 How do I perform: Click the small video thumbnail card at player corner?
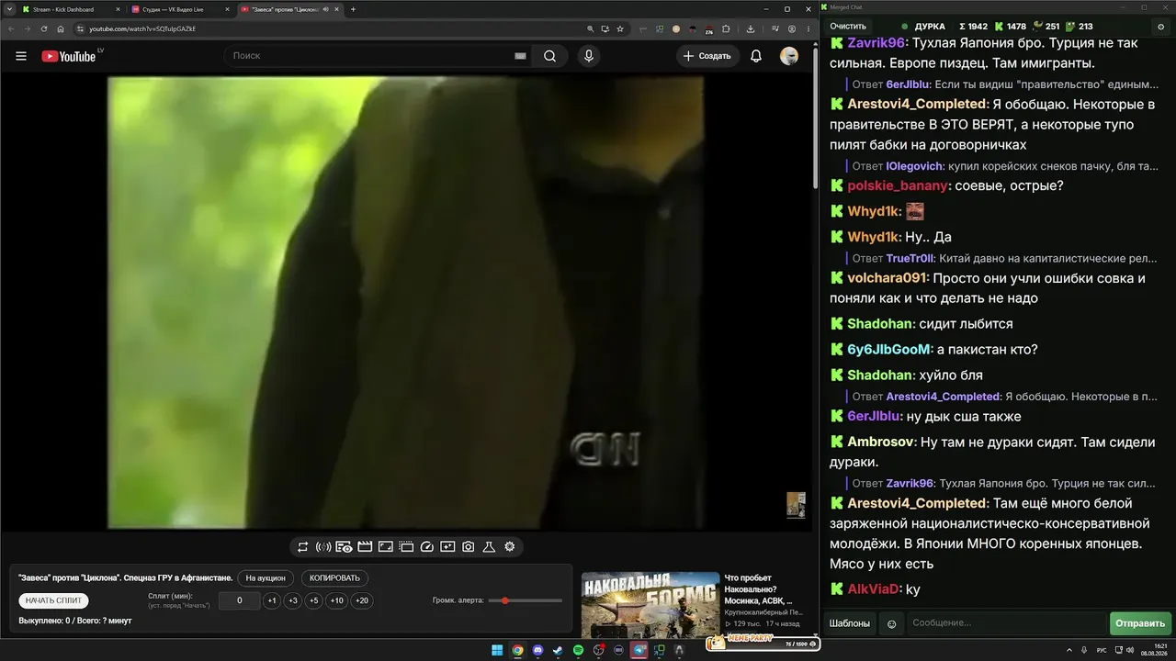click(x=796, y=505)
